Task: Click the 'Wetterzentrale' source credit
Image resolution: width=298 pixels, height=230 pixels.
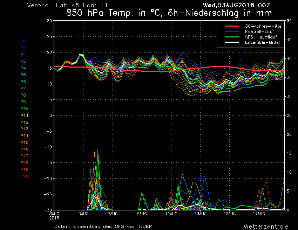Action: pyautogui.click(x=266, y=226)
